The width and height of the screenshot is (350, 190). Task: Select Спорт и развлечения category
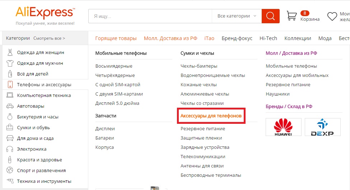coord(41,170)
